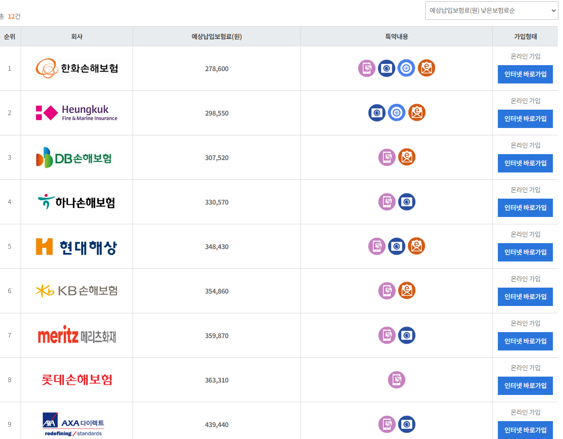
Task: Click the pink mobile discount icon for 현대해상
Action: 377,246
